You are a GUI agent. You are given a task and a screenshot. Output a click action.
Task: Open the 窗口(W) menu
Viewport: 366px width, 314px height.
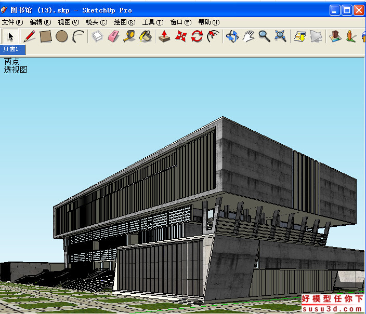pyautogui.click(x=181, y=22)
